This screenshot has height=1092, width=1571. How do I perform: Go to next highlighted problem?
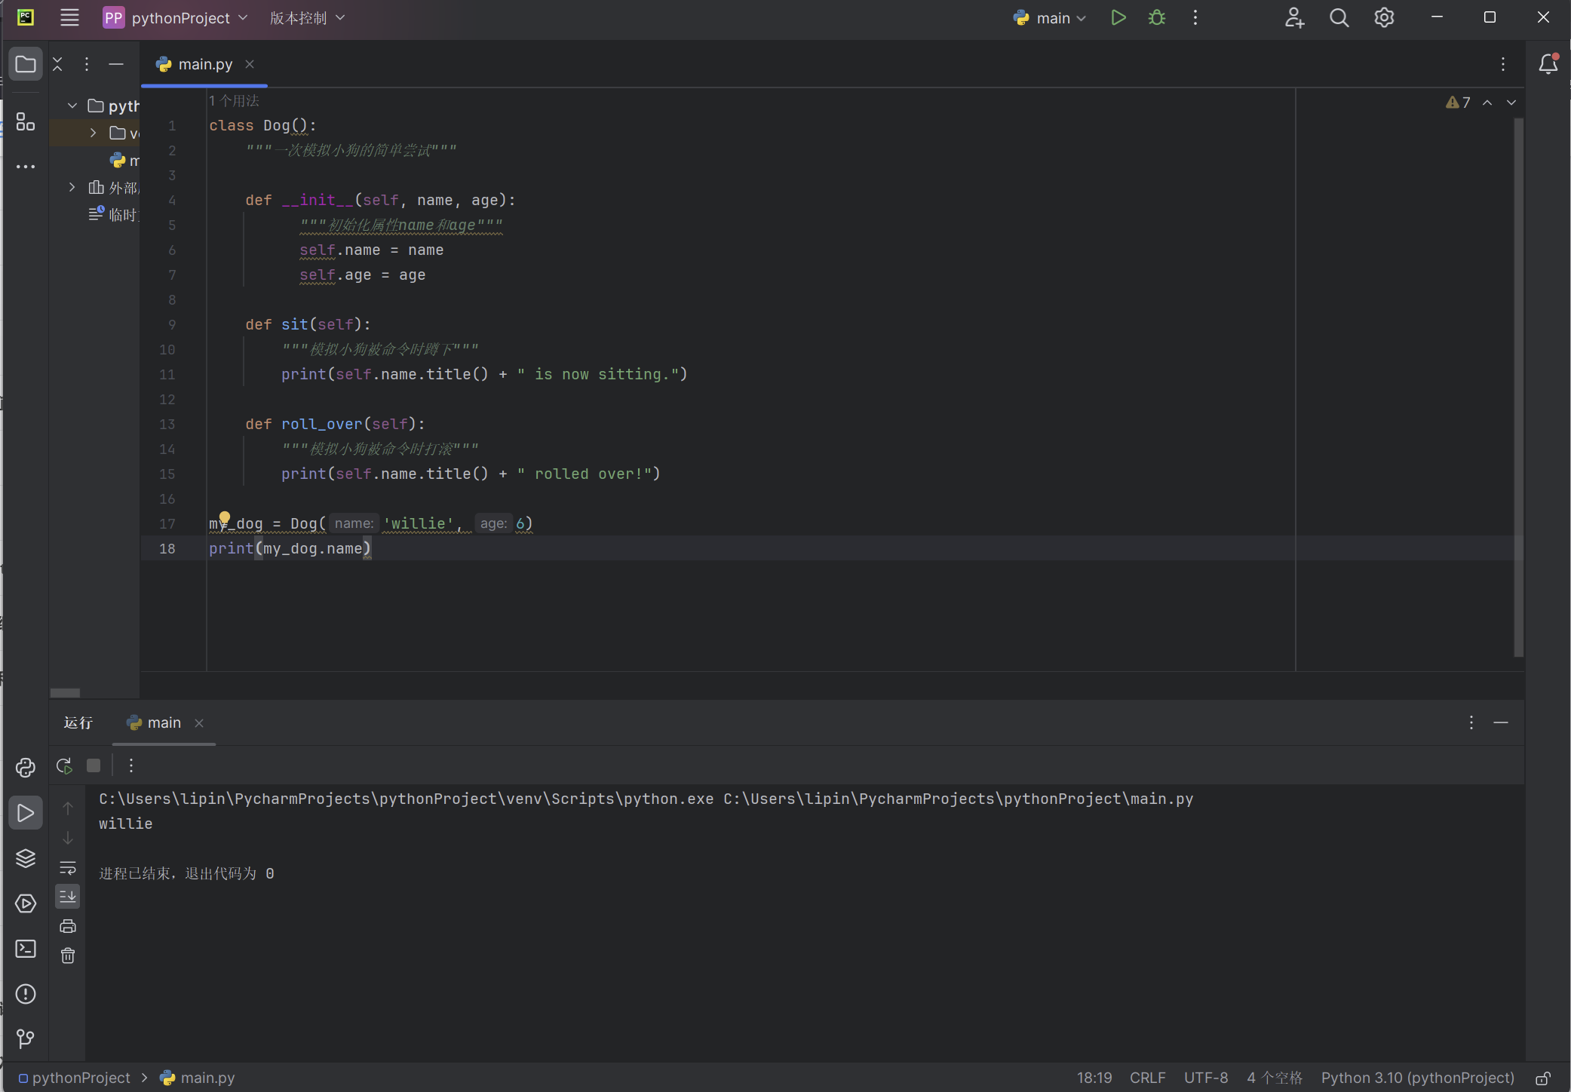click(x=1511, y=103)
